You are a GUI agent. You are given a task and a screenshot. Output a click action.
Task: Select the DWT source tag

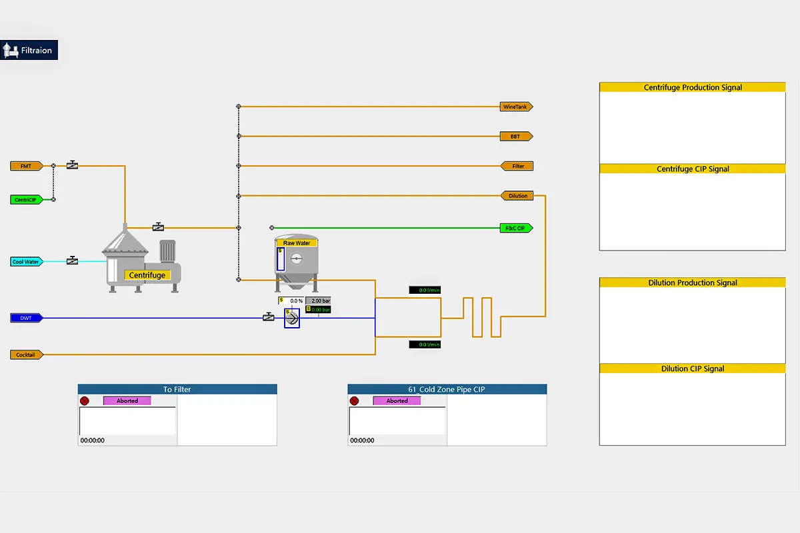(x=27, y=318)
